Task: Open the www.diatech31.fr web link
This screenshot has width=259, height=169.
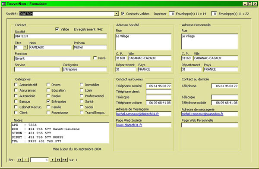Action: tap(129, 125)
